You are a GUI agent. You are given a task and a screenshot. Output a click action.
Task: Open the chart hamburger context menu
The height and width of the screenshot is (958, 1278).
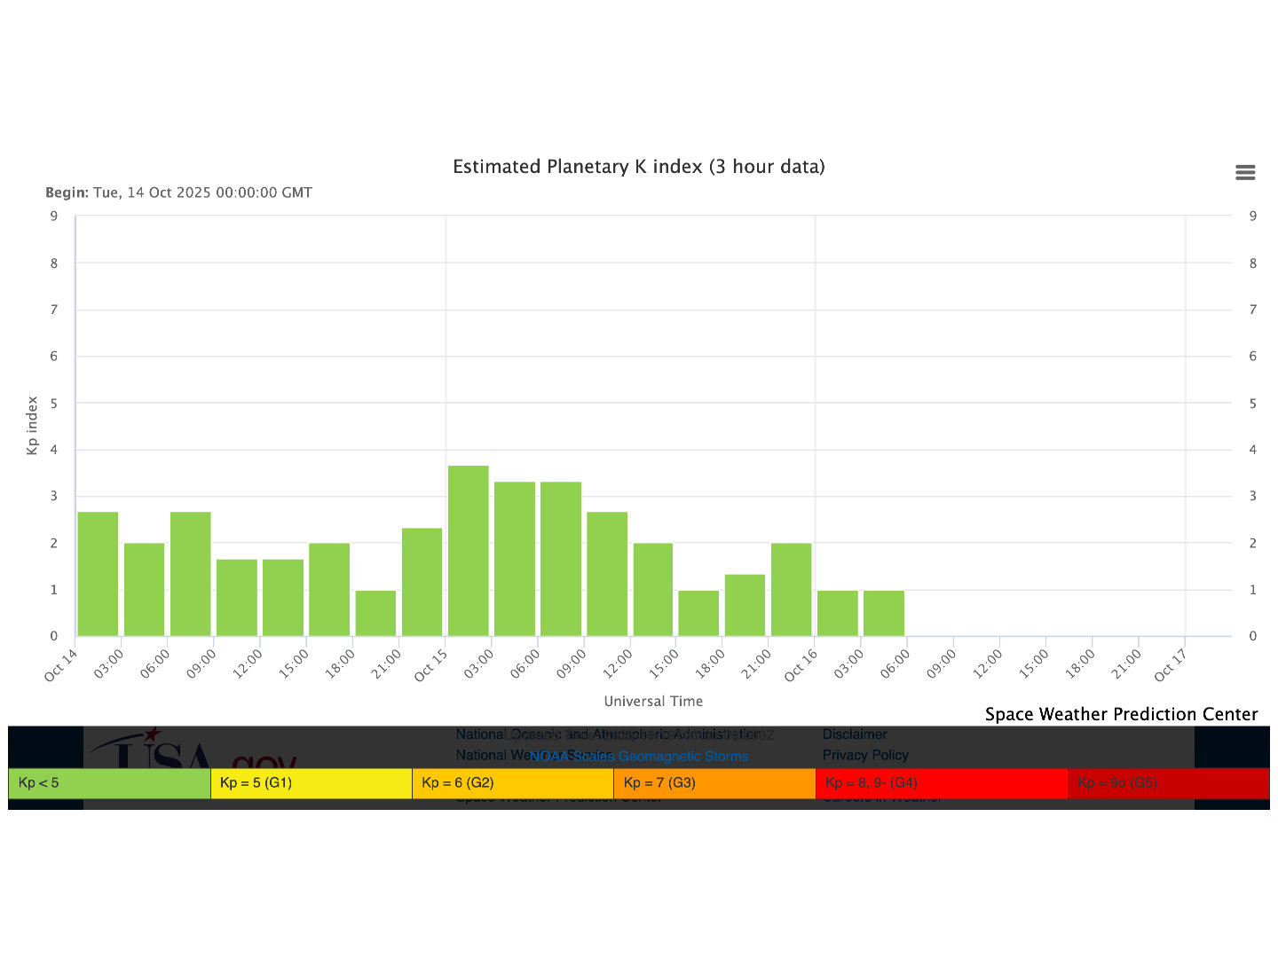(1245, 172)
